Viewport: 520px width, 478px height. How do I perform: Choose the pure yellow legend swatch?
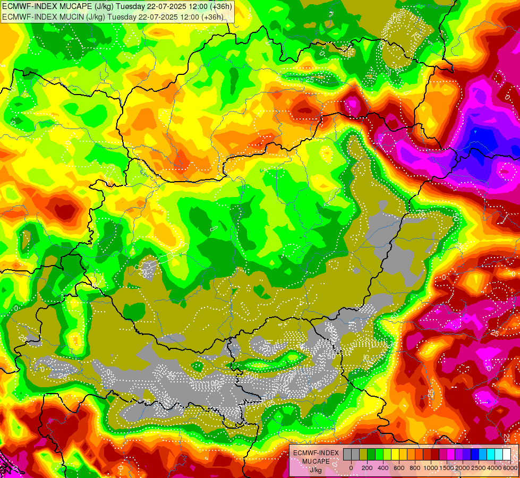tap(395, 455)
